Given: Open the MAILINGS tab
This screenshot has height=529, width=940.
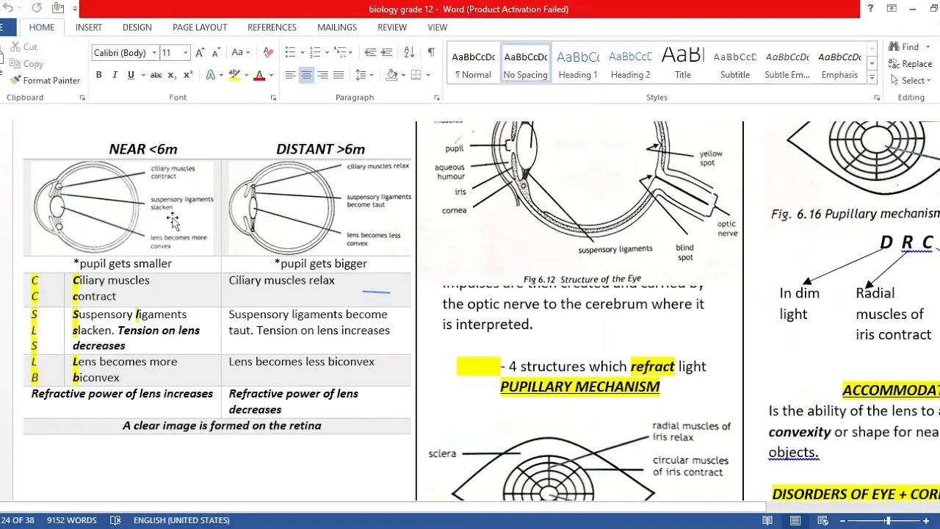Looking at the screenshot, I should [x=337, y=27].
